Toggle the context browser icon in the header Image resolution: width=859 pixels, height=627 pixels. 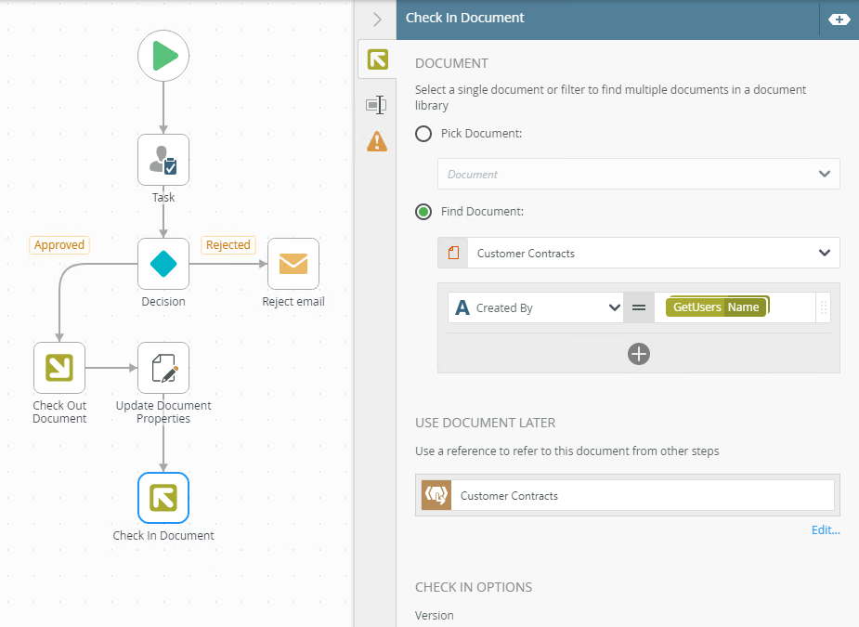839,20
